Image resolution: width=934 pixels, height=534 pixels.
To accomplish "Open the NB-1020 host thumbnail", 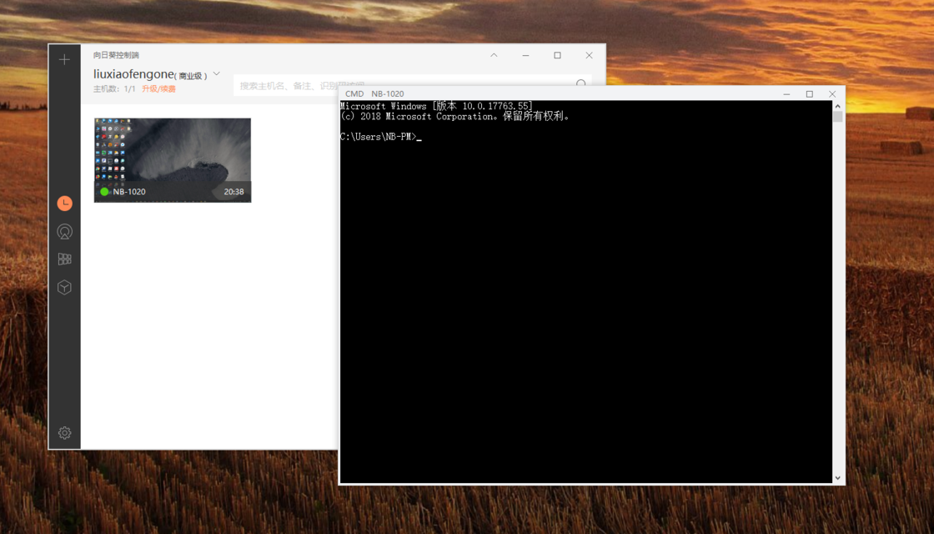I will pos(172,159).
